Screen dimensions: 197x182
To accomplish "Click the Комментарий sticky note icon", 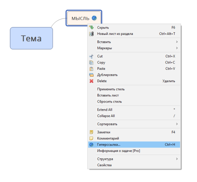I will [91, 138].
